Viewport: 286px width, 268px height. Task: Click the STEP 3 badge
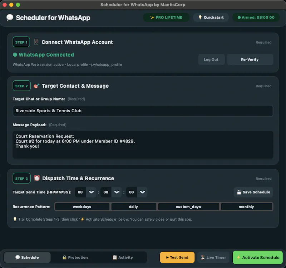(x=21, y=178)
